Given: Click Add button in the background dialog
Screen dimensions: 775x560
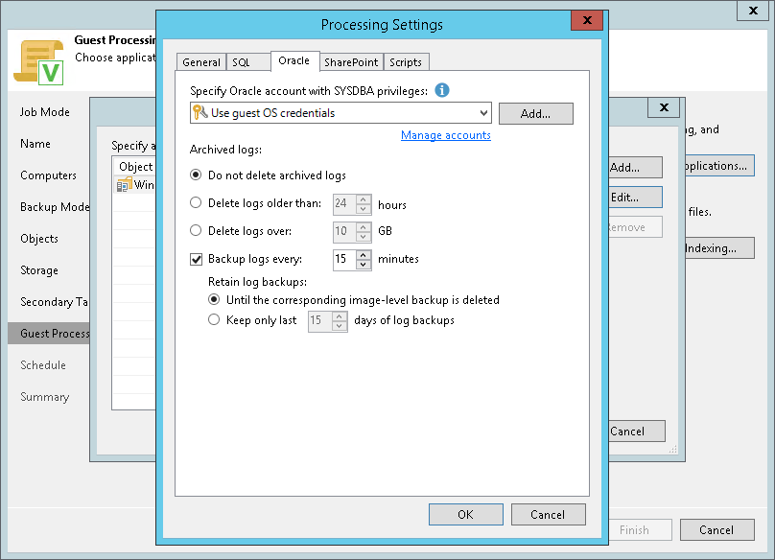Looking at the screenshot, I should tap(635, 168).
